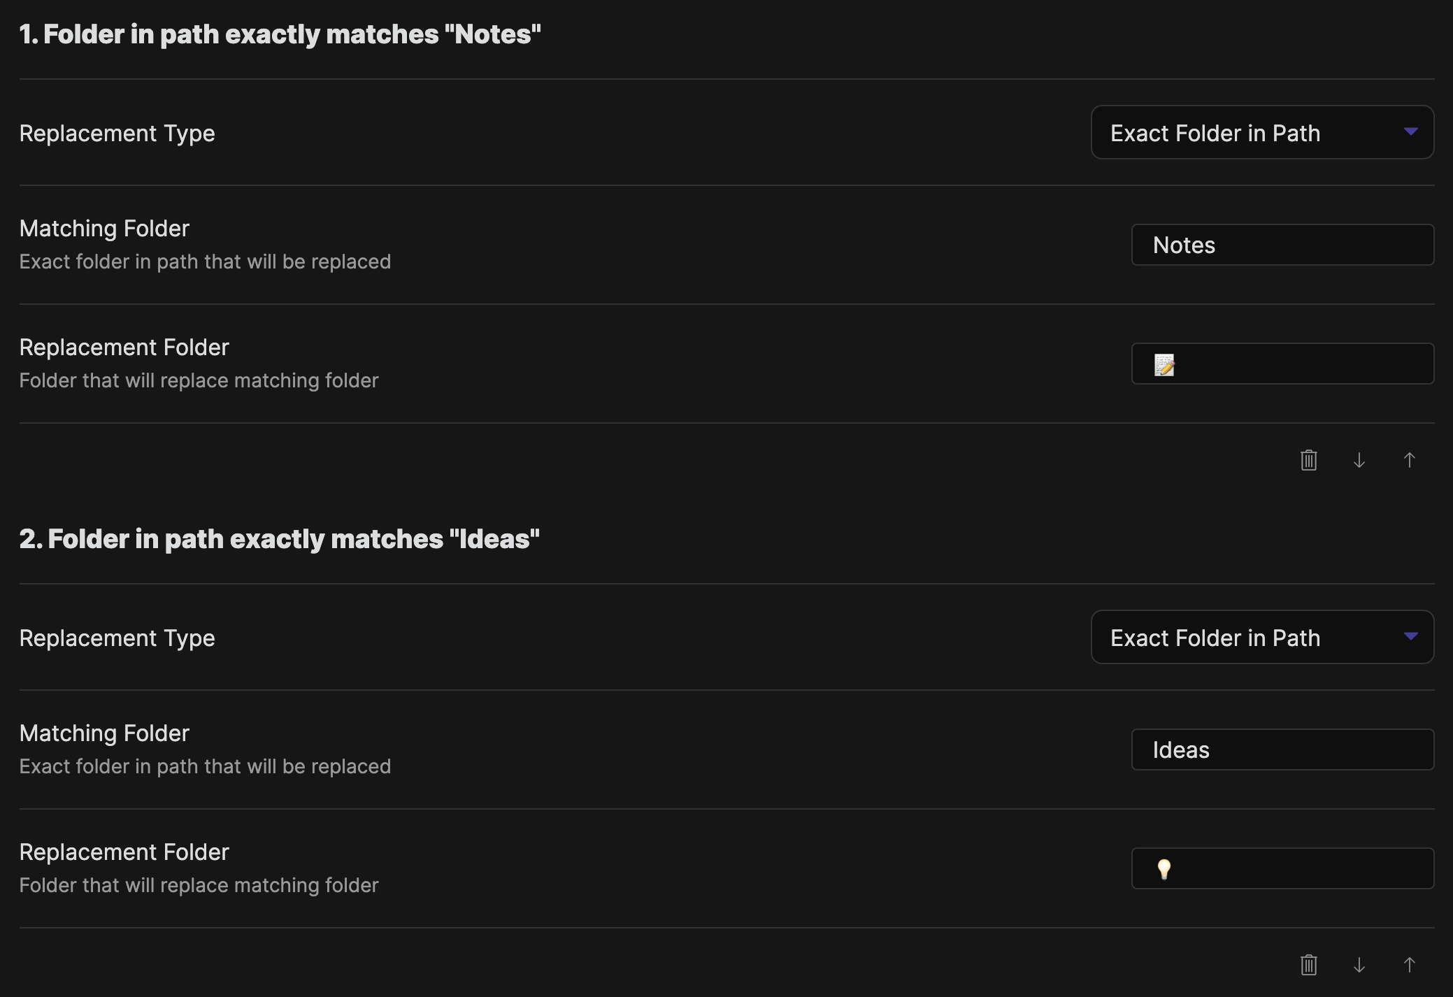This screenshot has height=997, width=1453.
Task: Move the "Ideas" rule up
Action: coord(1409,965)
